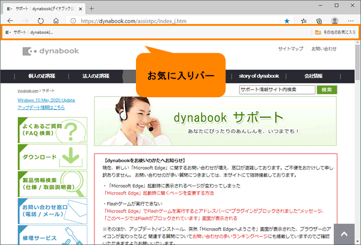Open the Flashゲーム blocked plugin message link
This screenshot has width=361, height=245.
point(214,214)
